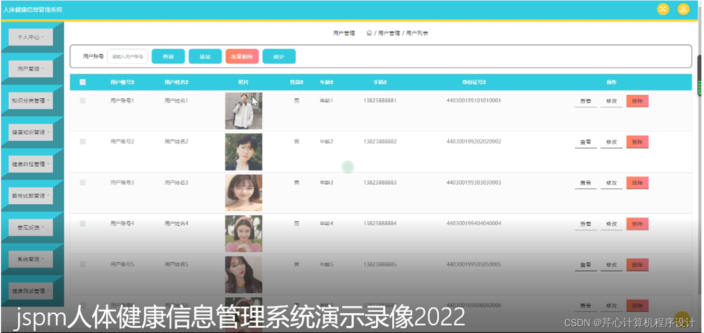Screen dimensions: 704x333
Task: Open the 用户管理 sidebar menu
Action: click(x=29, y=68)
